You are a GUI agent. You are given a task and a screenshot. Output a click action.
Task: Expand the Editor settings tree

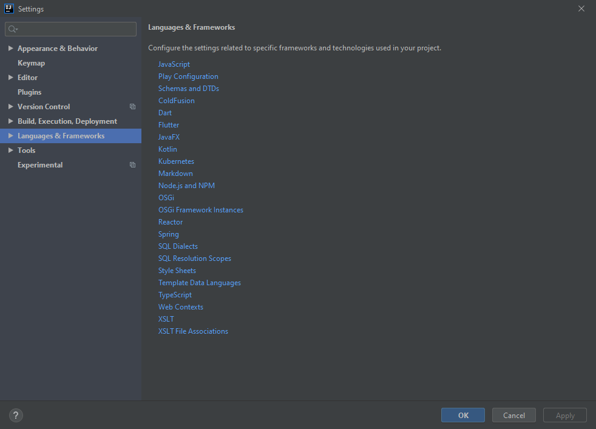pos(10,77)
